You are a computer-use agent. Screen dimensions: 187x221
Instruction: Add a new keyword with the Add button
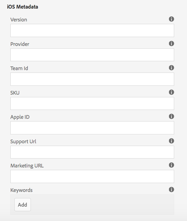pyautogui.click(x=23, y=205)
